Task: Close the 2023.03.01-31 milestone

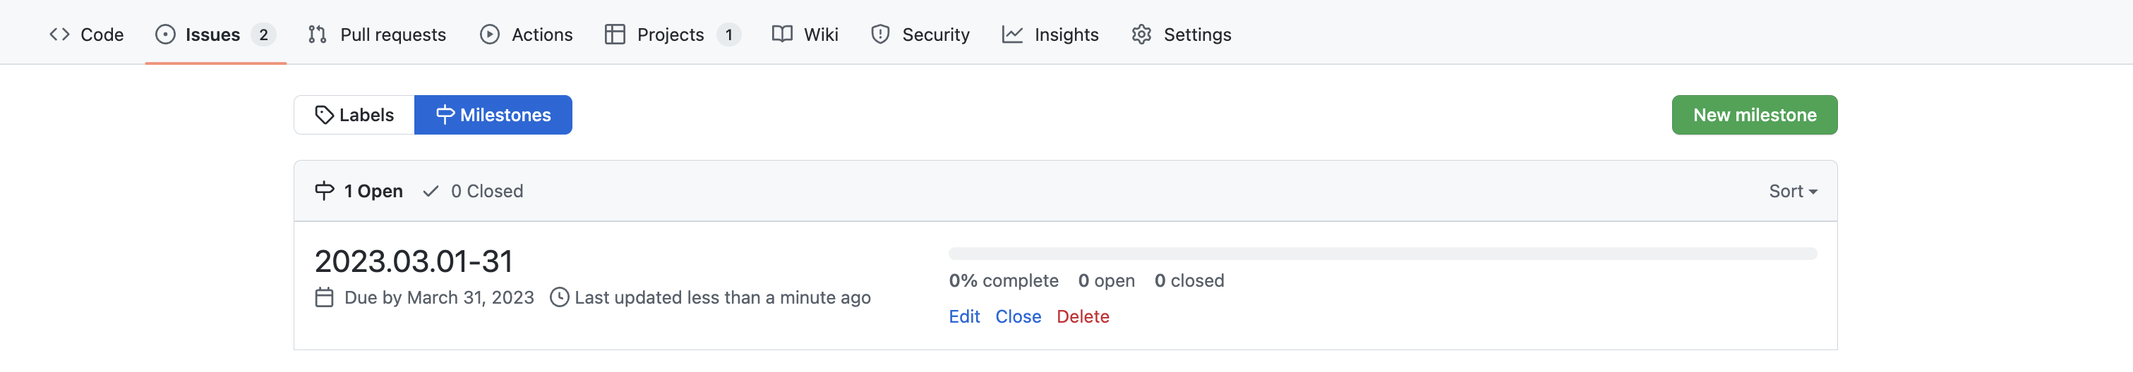Action: click(1018, 316)
